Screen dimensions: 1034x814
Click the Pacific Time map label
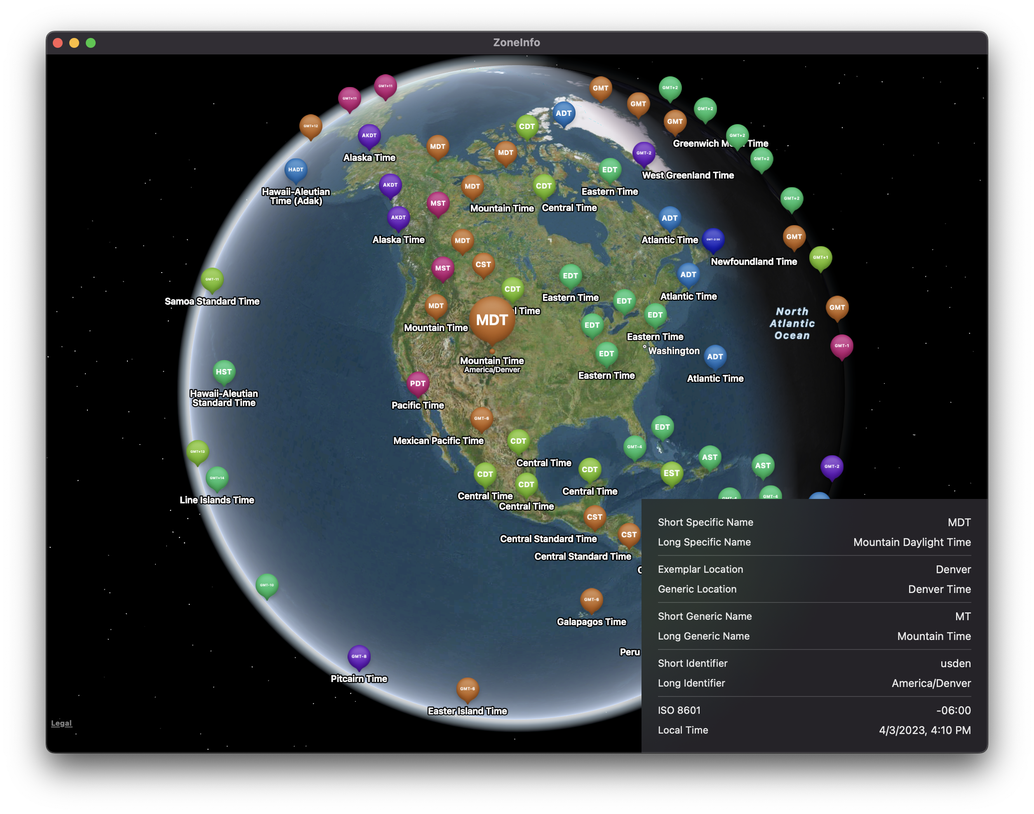tap(417, 406)
